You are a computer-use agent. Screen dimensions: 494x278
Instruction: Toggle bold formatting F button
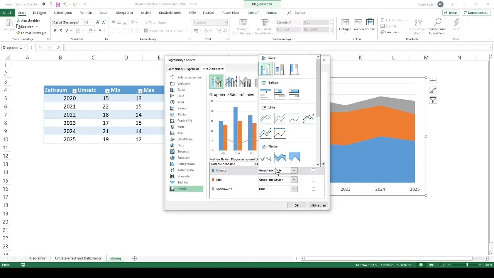click(55, 31)
